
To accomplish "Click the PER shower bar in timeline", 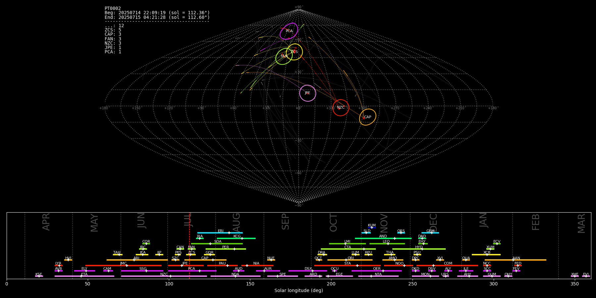I will 226,249.
